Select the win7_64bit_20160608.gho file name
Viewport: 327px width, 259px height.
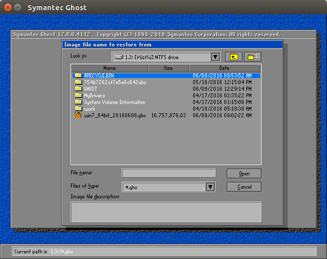(115, 115)
